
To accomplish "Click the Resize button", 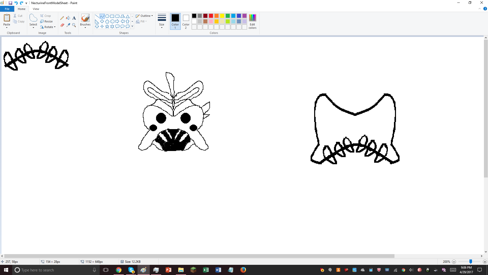I will tap(47, 21).
